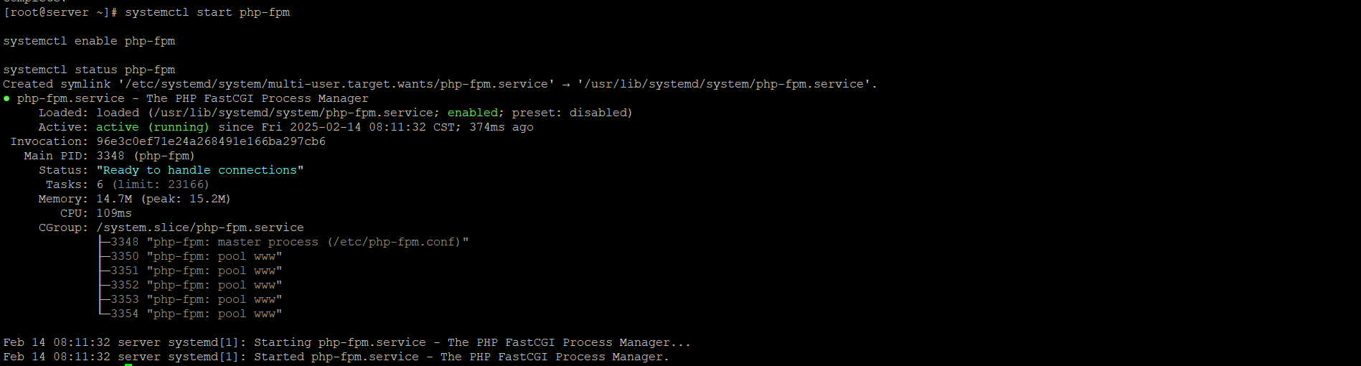The height and width of the screenshot is (366, 1361).
Task: Click the 'Started php-fpm.service' log line
Action: [336, 357]
